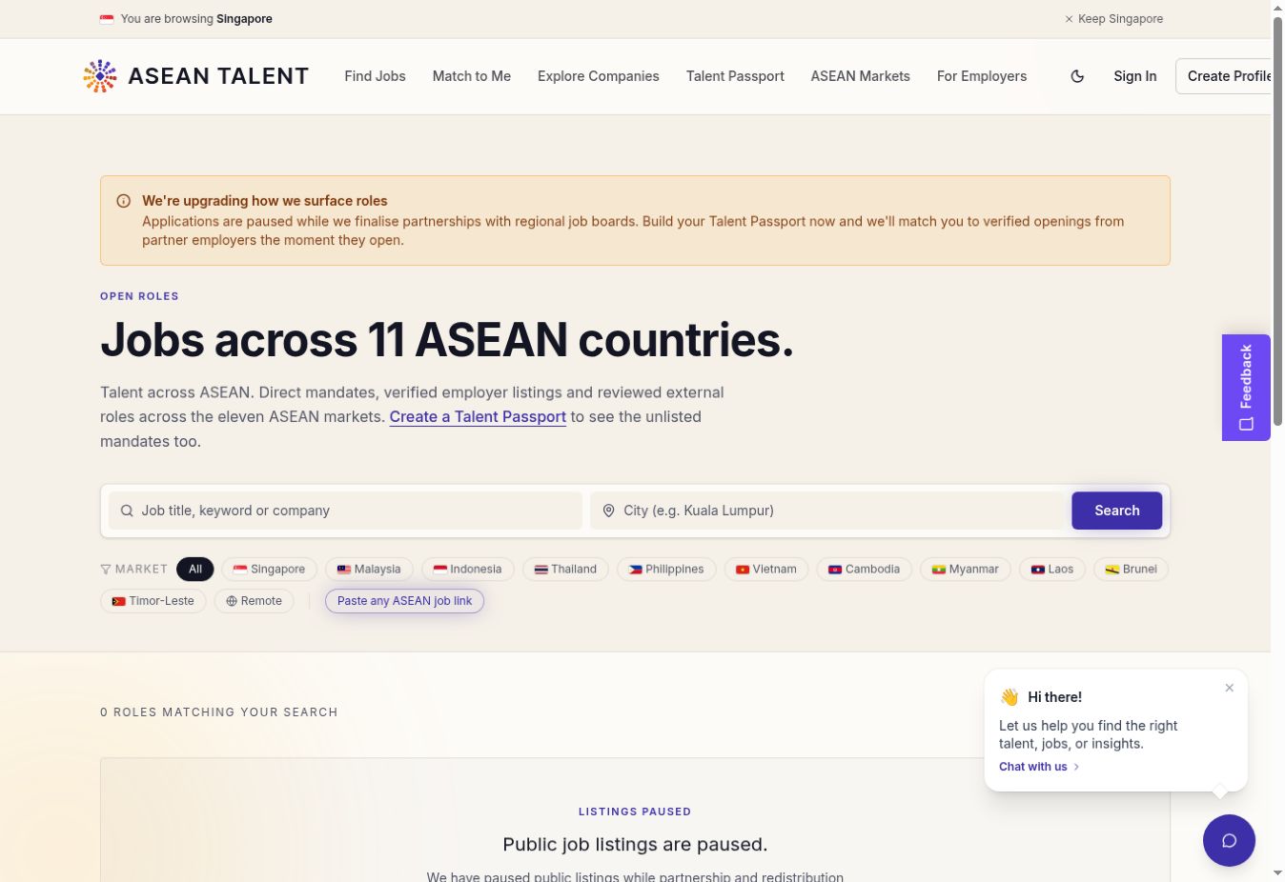Click 'We're upgrading how we surface roles' text
This screenshot has width=1285, height=882.
click(265, 201)
